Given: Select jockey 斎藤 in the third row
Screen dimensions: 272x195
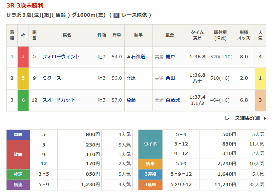Looking at the screenshot, I should 131,100.
